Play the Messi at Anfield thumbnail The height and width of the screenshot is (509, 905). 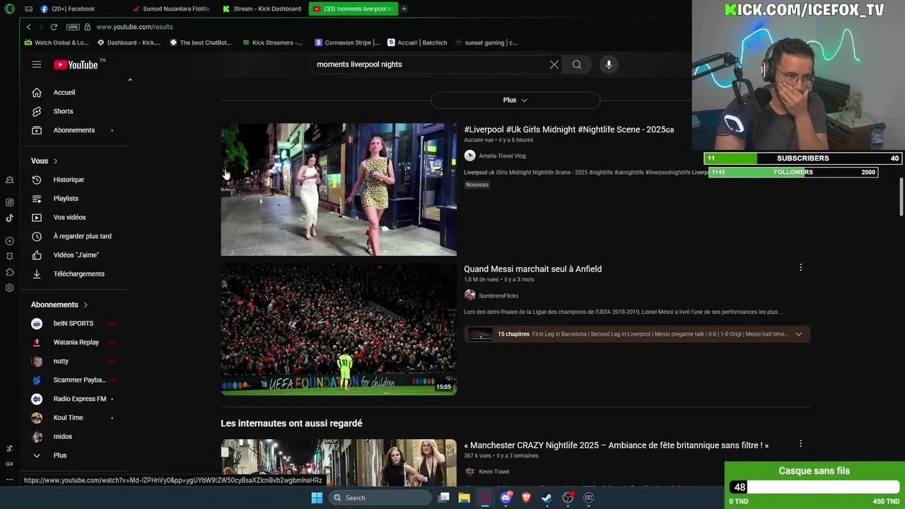(339, 329)
